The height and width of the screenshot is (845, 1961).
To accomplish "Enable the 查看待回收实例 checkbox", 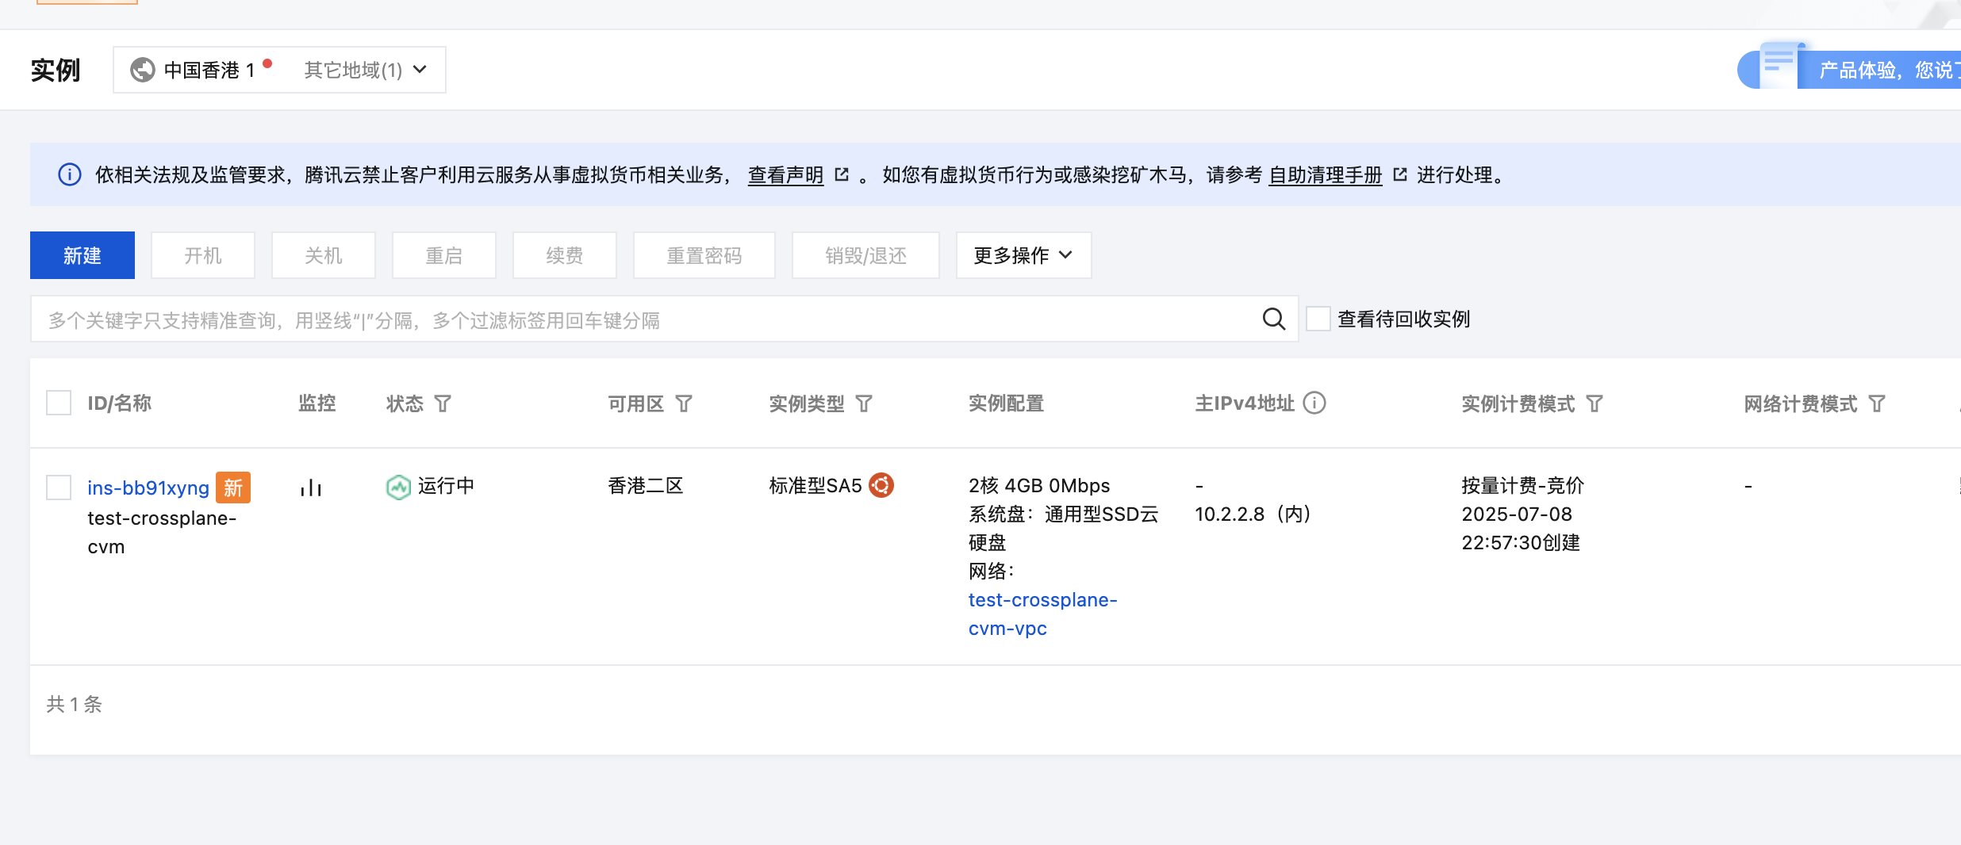I will coord(1318,319).
